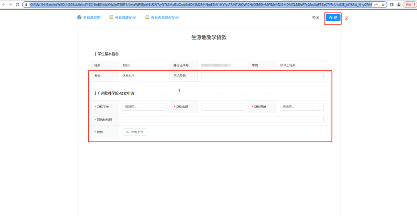Focus the 手机号码 input field

[262, 76]
